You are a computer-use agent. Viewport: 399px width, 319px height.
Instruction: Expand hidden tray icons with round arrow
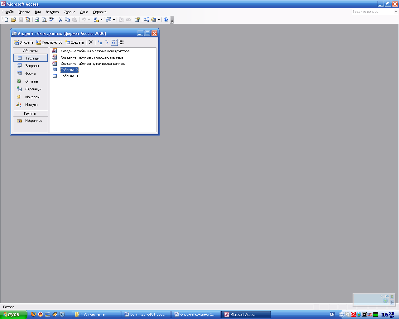(342, 315)
